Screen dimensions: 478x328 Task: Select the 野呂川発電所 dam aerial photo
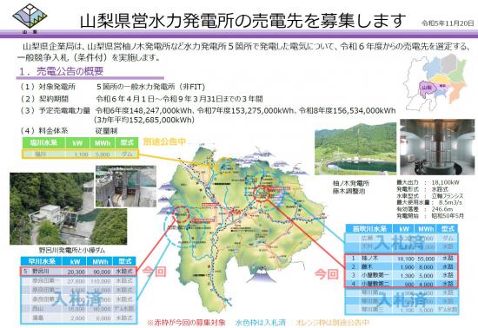69,209
